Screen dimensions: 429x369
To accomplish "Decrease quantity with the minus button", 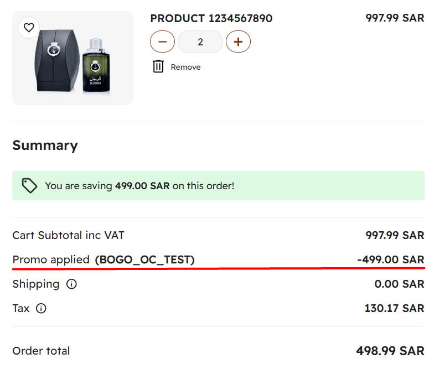I will pos(162,41).
